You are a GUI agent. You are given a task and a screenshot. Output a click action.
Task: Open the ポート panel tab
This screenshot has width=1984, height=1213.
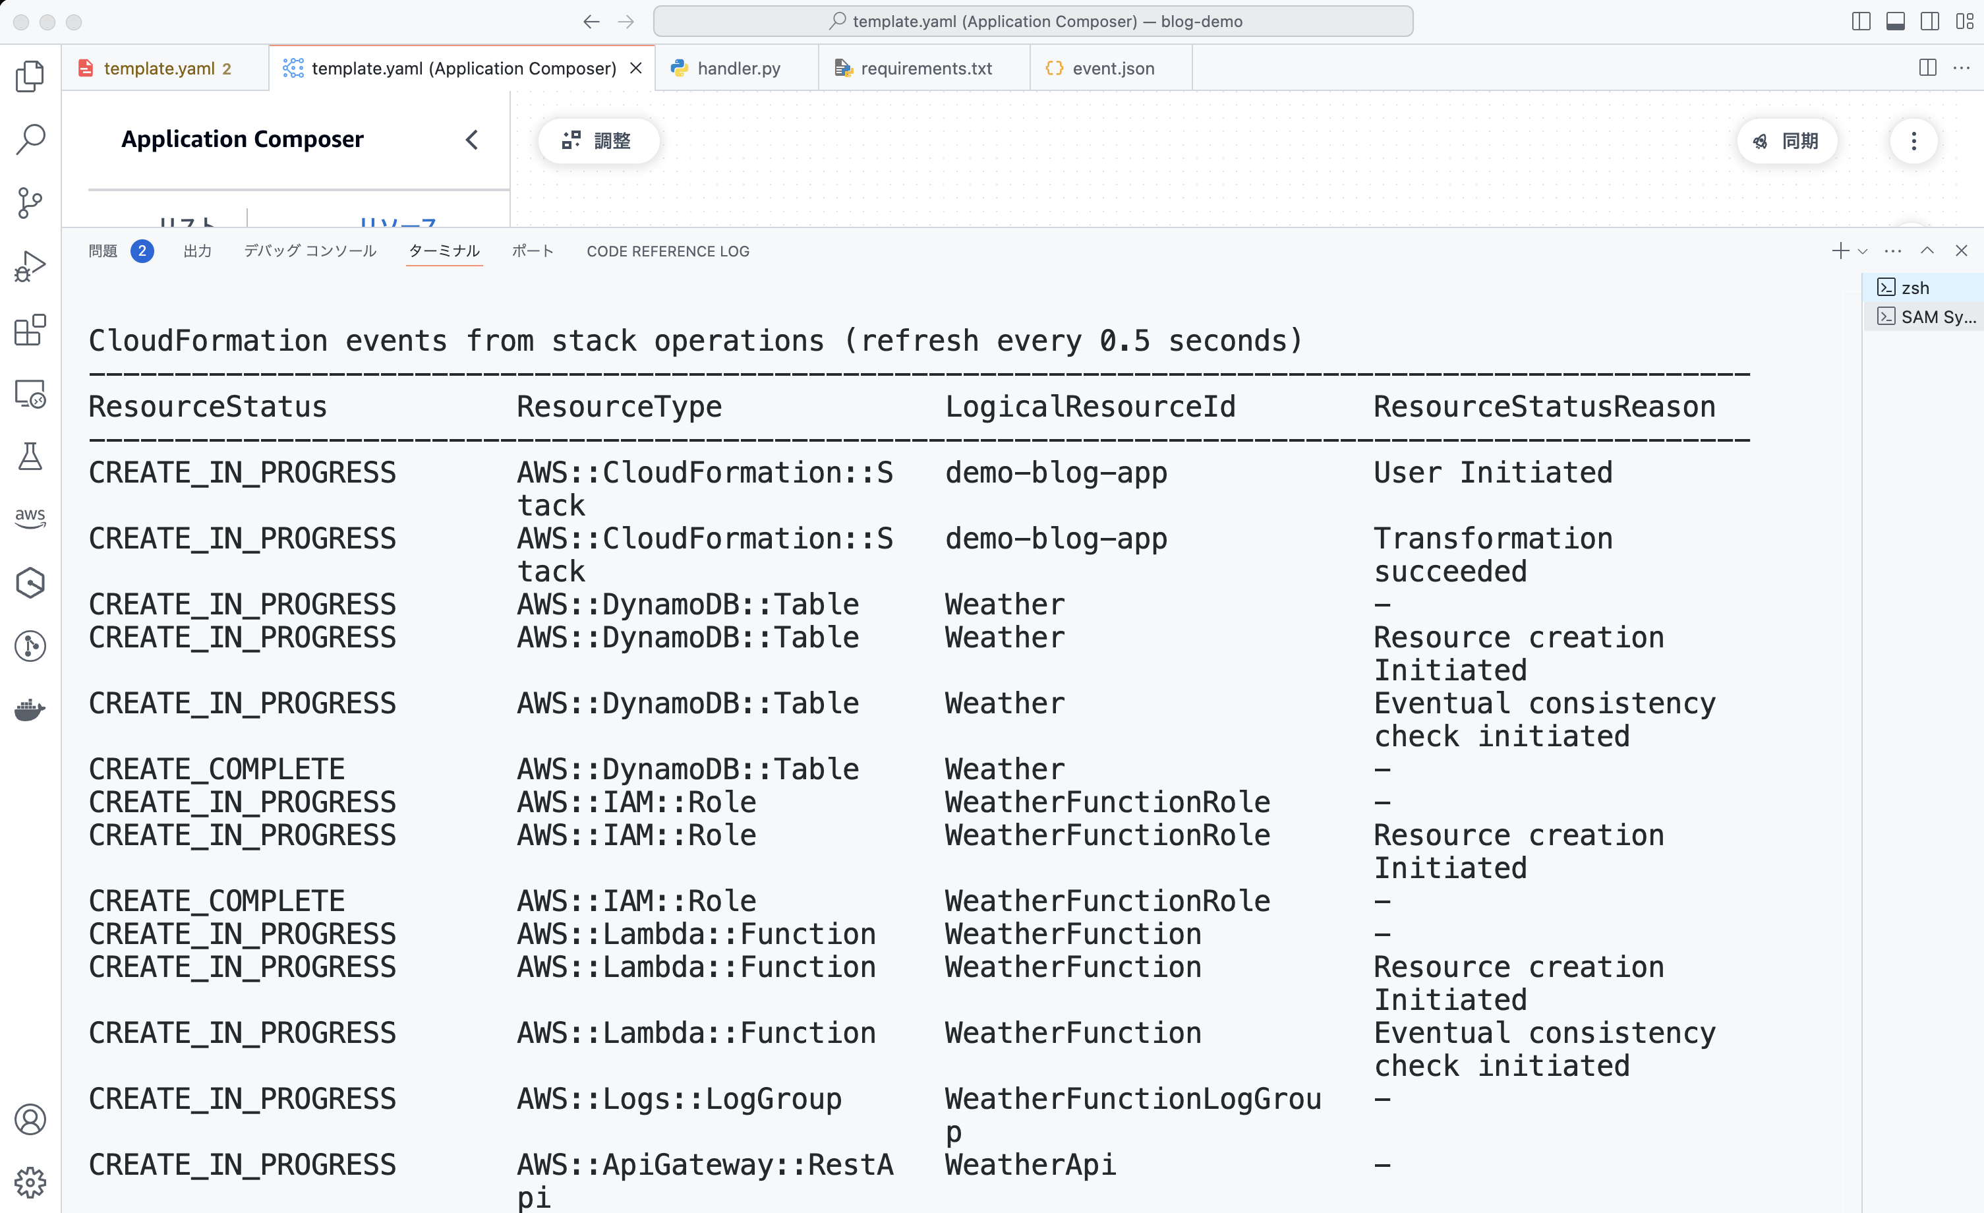click(x=533, y=251)
